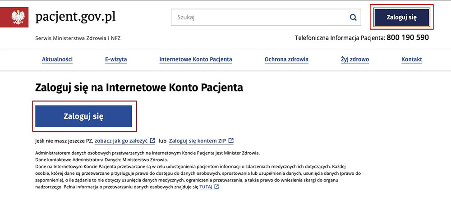Click the line 'Dane kontaktowe Administratora Danych: Ministerstwo Zdrowia.'
The height and width of the screenshot is (205, 451).
point(101,159)
